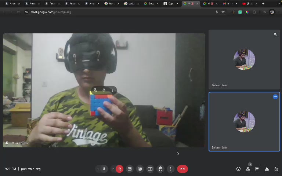This screenshot has width=282, height=176.
Task: Open the three-dot more options menu in call controls
Action: pyautogui.click(x=171, y=169)
